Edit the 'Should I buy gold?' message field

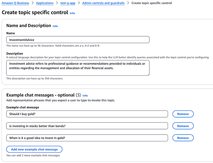pos(87,114)
